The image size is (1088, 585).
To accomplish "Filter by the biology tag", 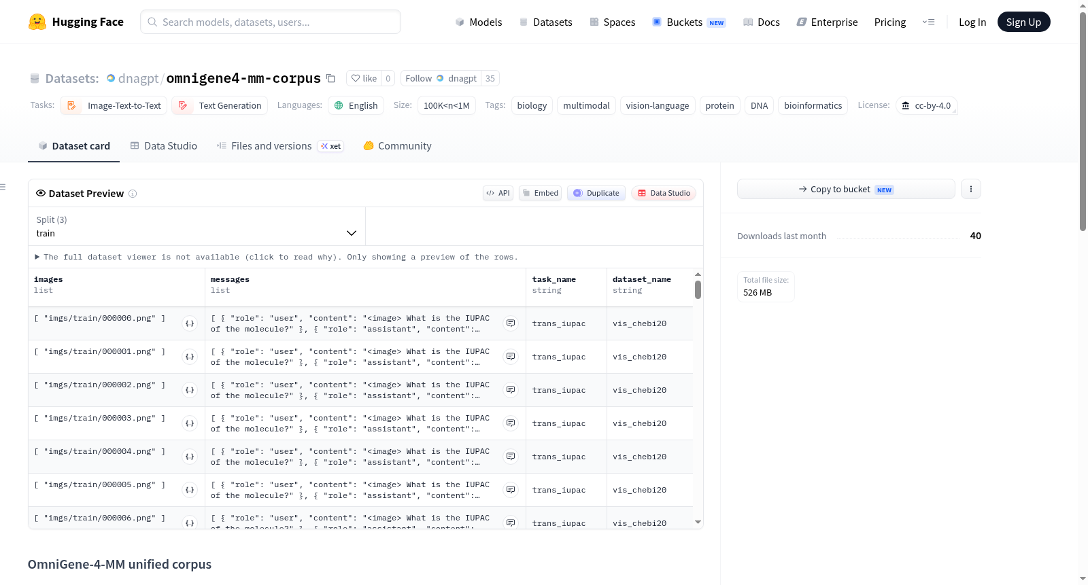I will point(532,105).
